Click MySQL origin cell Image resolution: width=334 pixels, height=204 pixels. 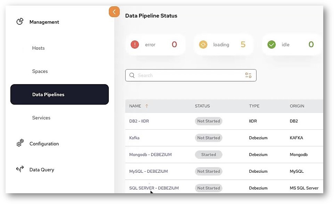tap(297, 171)
